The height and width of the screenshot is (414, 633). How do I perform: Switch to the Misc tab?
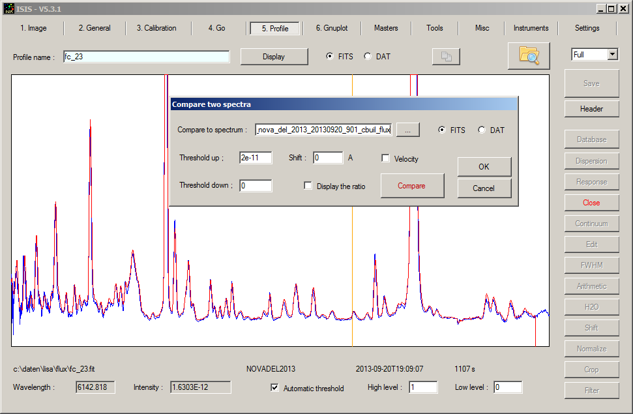[x=482, y=28]
